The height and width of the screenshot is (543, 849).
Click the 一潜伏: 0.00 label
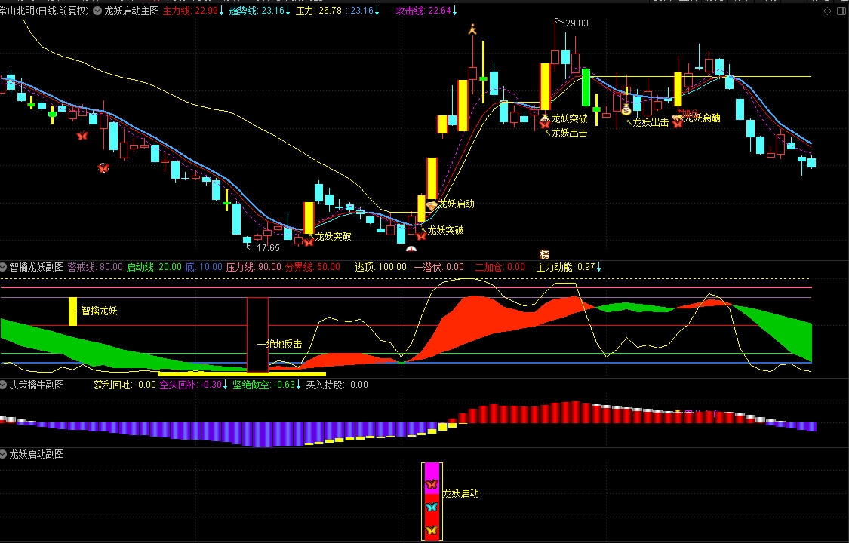tap(438, 267)
